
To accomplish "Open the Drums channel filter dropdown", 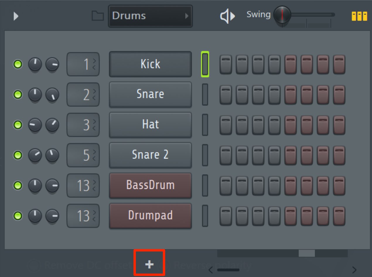I will (150, 16).
